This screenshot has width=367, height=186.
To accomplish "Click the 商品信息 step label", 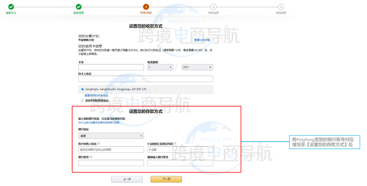I will tap(281, 13).
